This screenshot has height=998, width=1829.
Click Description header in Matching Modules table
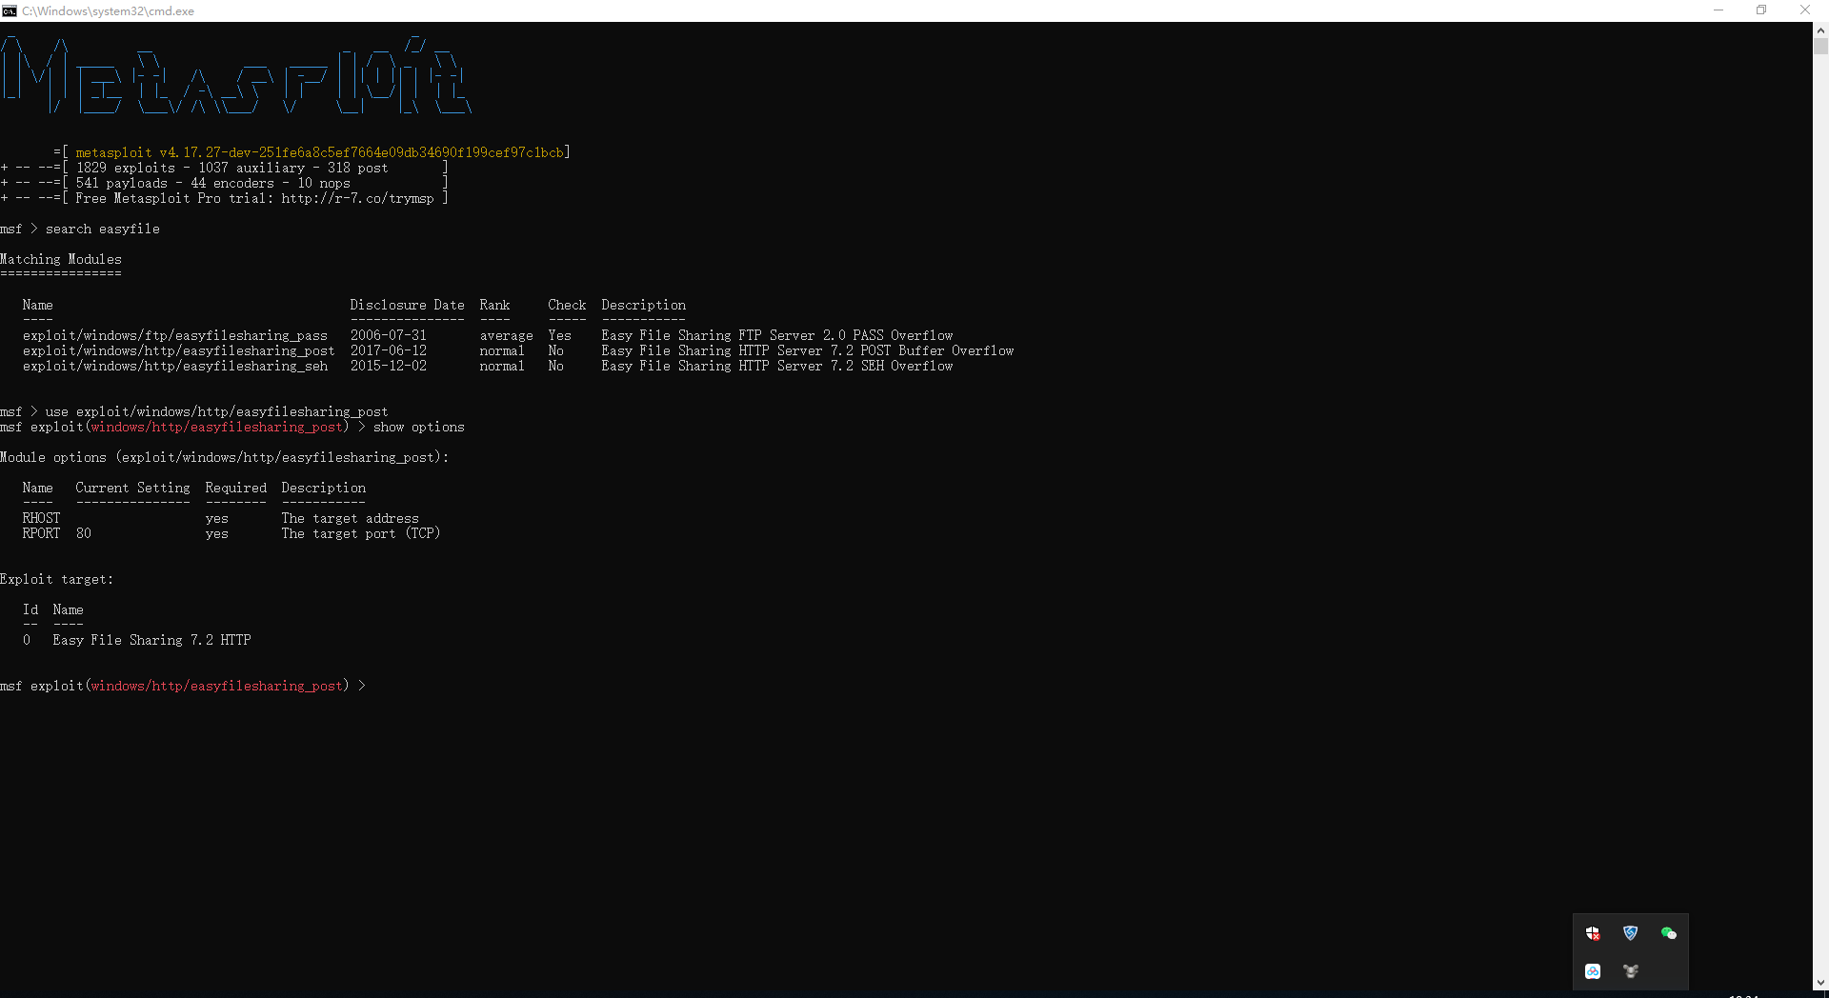(x=643, y=305)
